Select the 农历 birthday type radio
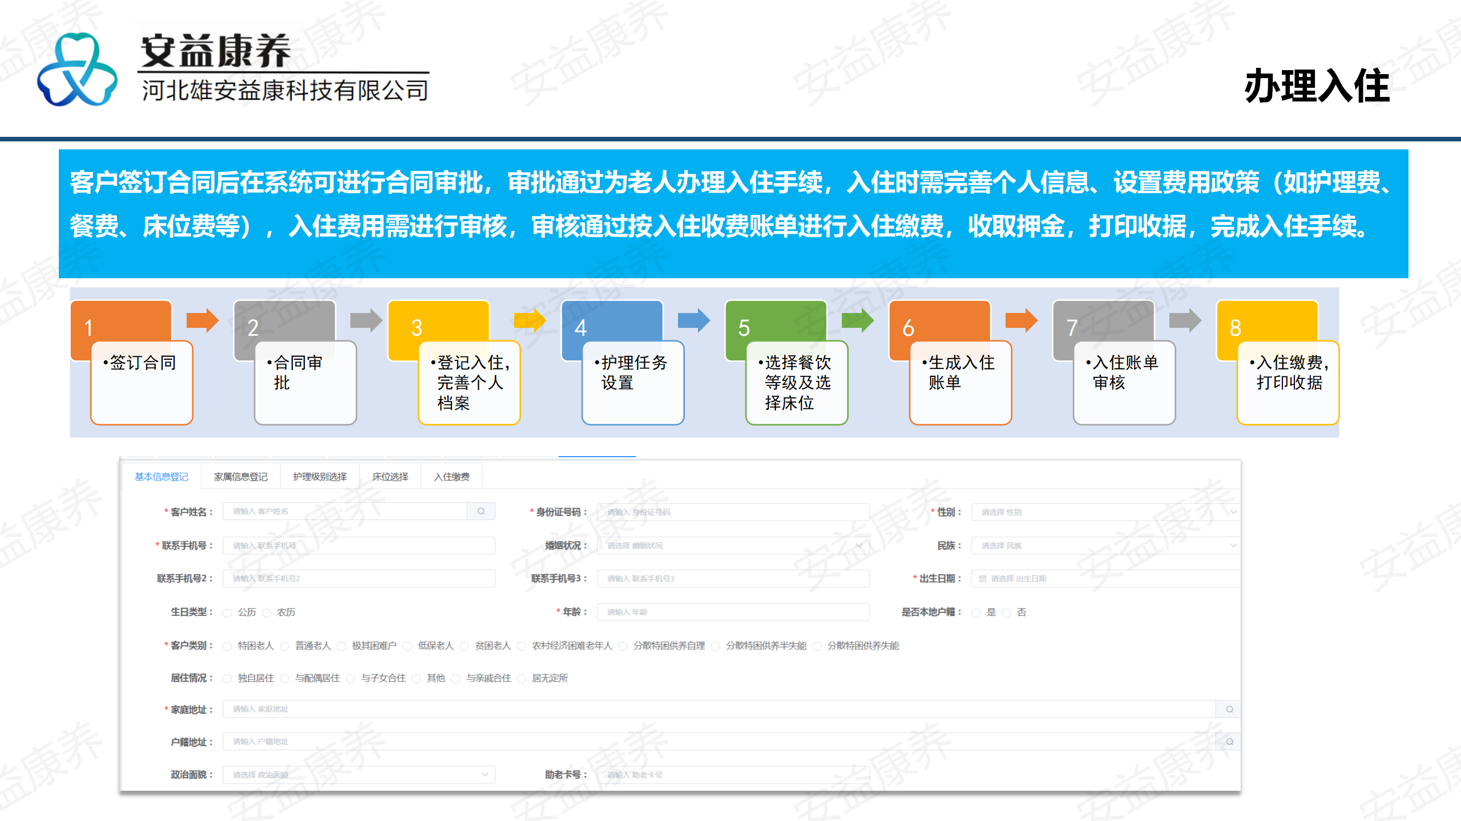Viewport: 1461px width, 821px height. (x=267, y=613)
